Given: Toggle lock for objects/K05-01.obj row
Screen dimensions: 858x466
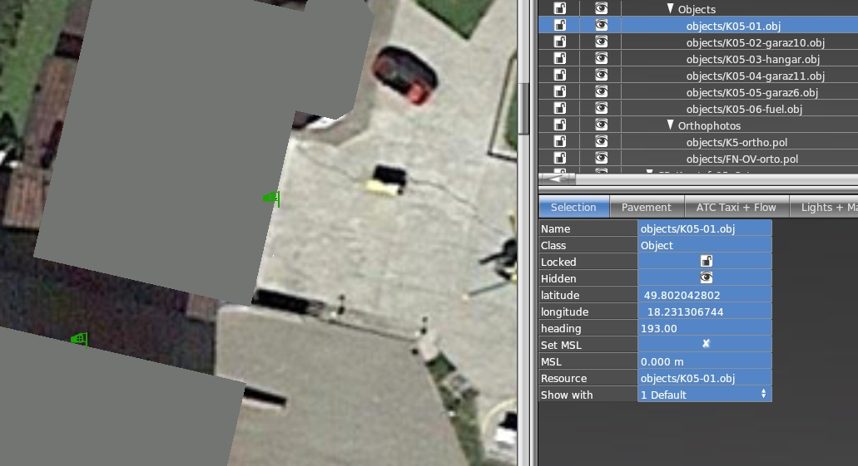Looking at the screenshot, I should point(560,25).
